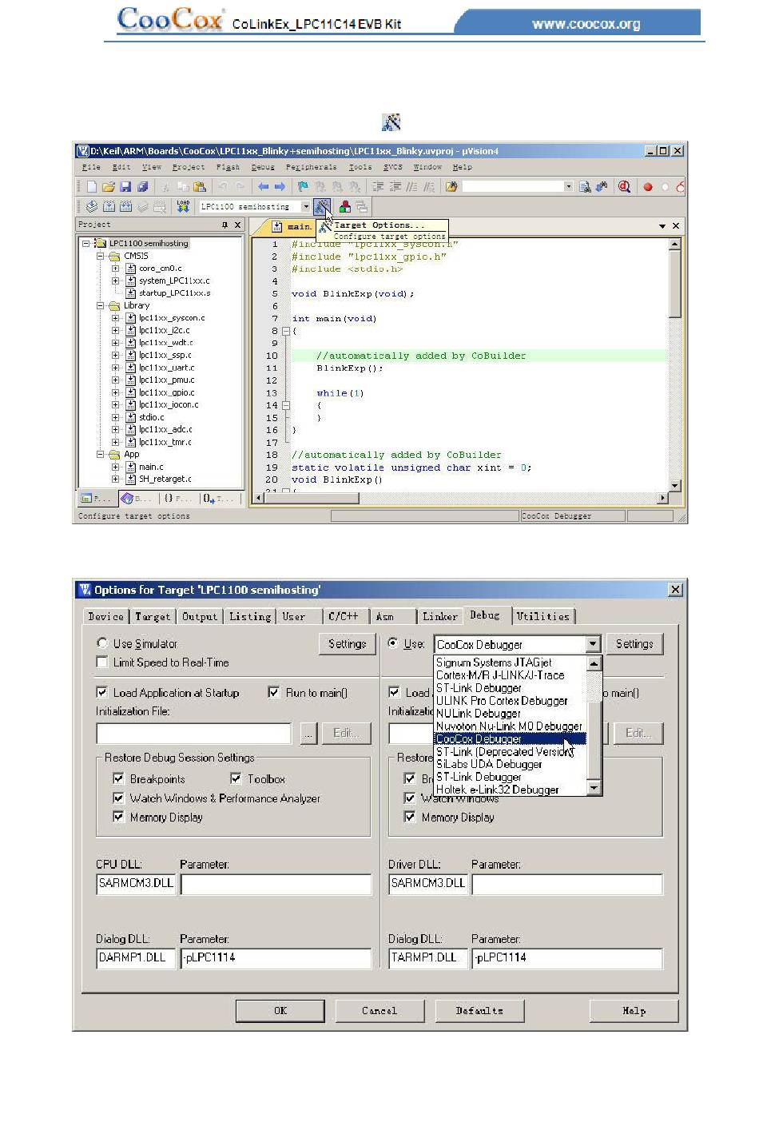Open the Project menu

[189, 168]
